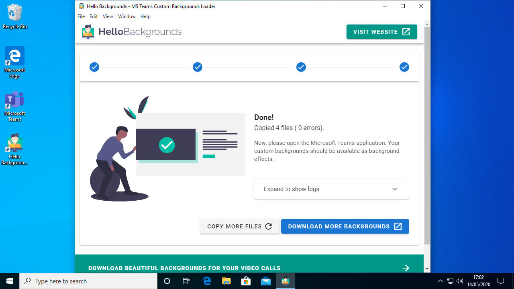Image resolution: width=514 pixels, height=289 pixels.
Task: Open Cortana from the taskbar
Action: [x=167, y=281]
